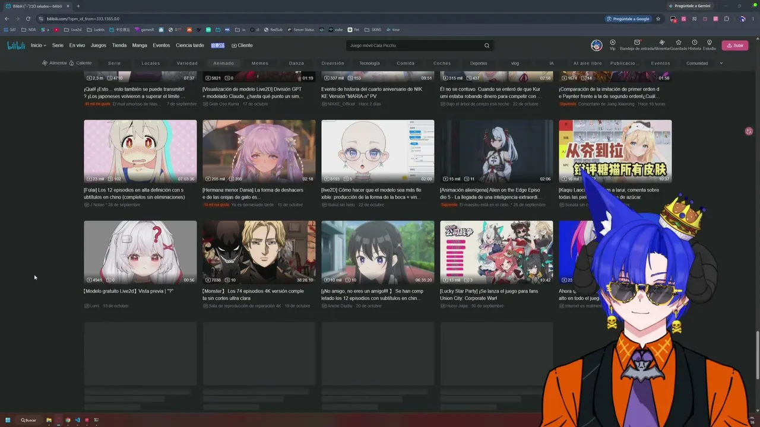Open File Explorer from the taskbar
Viewport: 760px width, 427px height.
(49, 420)
